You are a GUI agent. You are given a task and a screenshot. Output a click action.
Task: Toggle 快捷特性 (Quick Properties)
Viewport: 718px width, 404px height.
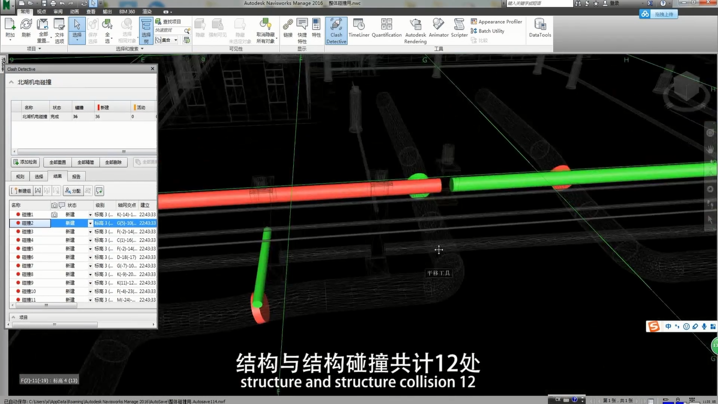302,31
